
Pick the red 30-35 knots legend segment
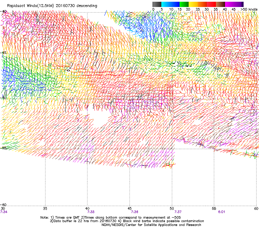click(211, 4)
